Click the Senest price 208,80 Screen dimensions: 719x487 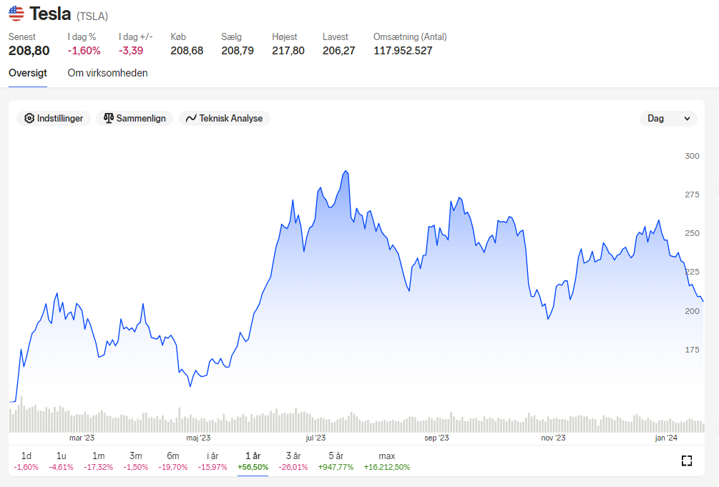(29, 51)
